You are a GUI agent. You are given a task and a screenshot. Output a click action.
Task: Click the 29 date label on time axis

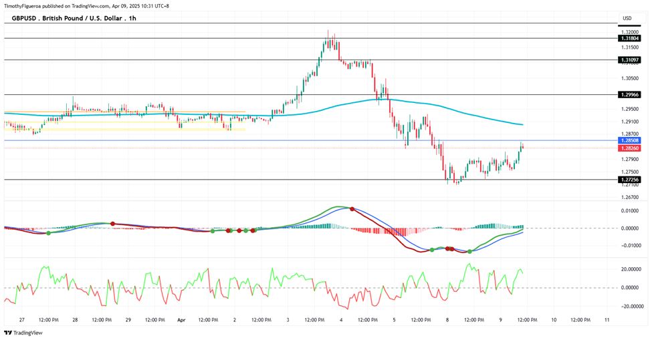[x=128, y=320]
